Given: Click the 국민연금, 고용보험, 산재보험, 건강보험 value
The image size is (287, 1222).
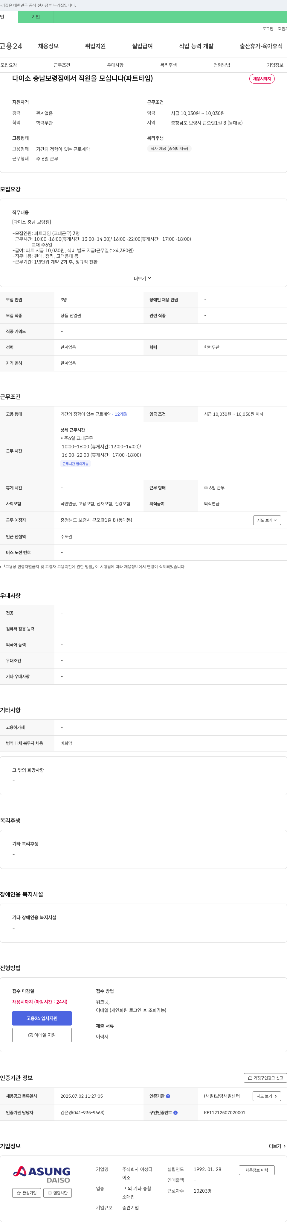Looking at the screenshot, I should [x=95, y=504].
